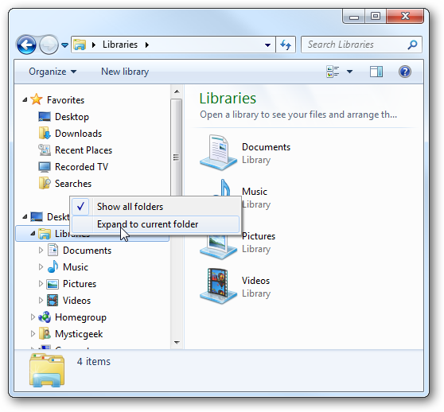Open the Organize menu
The height and width of the screenshot is (412, 444).
[53, 72]
